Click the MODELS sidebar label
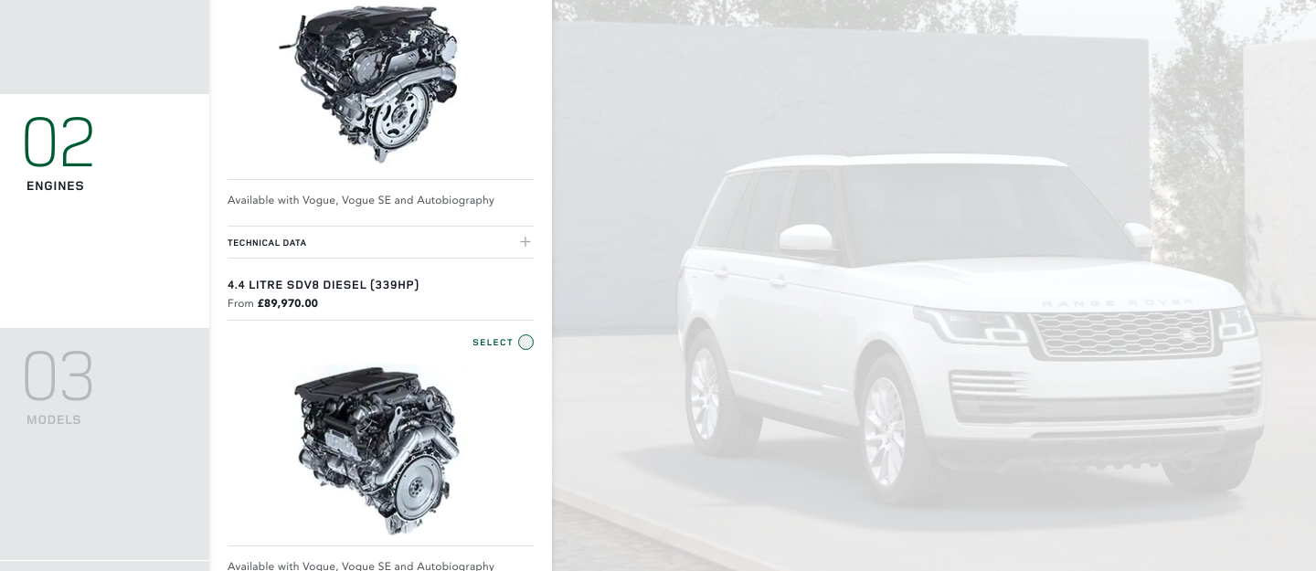 [x=54, y=420]
